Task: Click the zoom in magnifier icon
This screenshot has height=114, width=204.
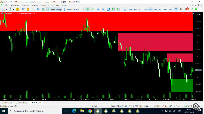Action: click(98, 9)
